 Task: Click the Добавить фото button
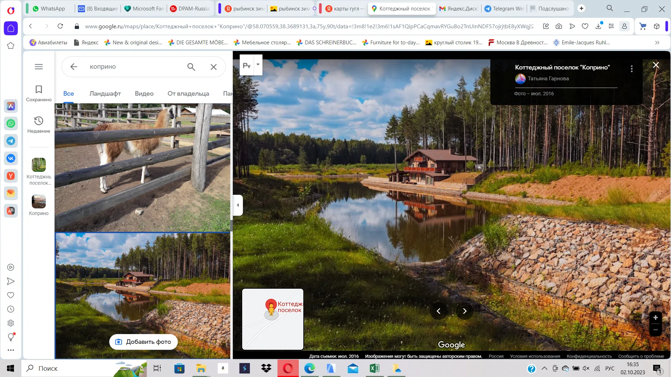pos(144,342)
